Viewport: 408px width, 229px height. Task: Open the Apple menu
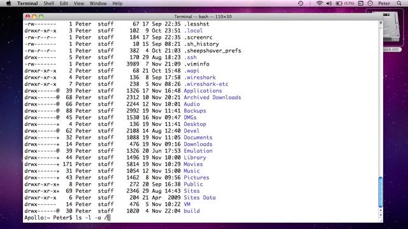coord(8,3)
